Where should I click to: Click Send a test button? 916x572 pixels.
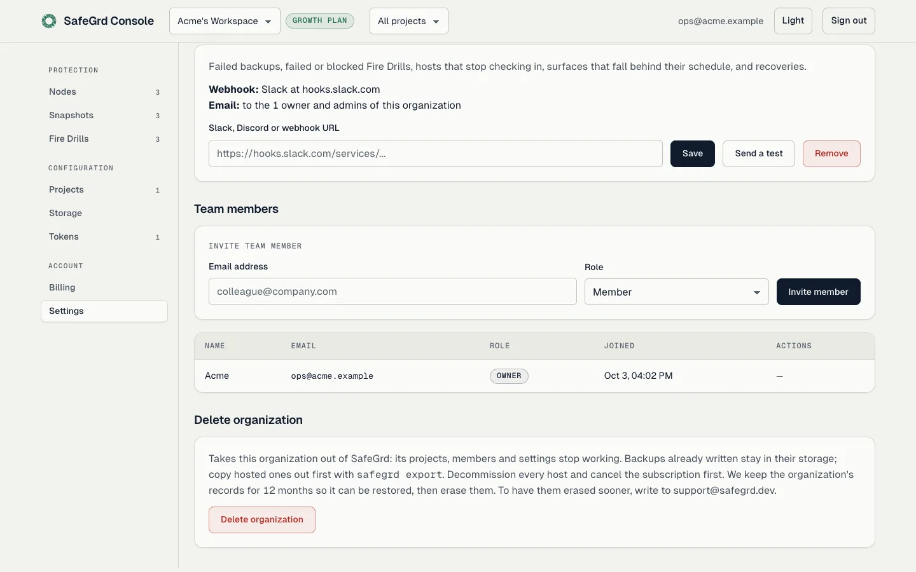(x=759, y=154)
